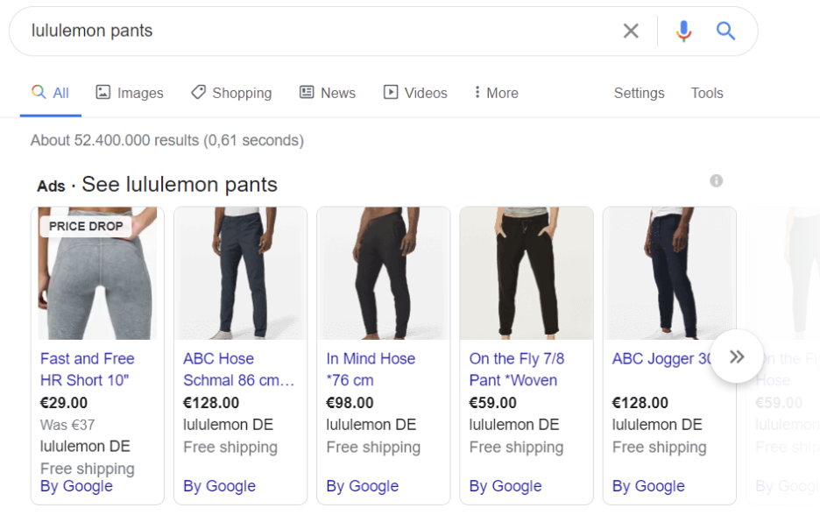Image resolution: width=820 pixels, height=515 pixels.
Task: Click the News tab newspaper icon
Action: [x=307, y=93]
